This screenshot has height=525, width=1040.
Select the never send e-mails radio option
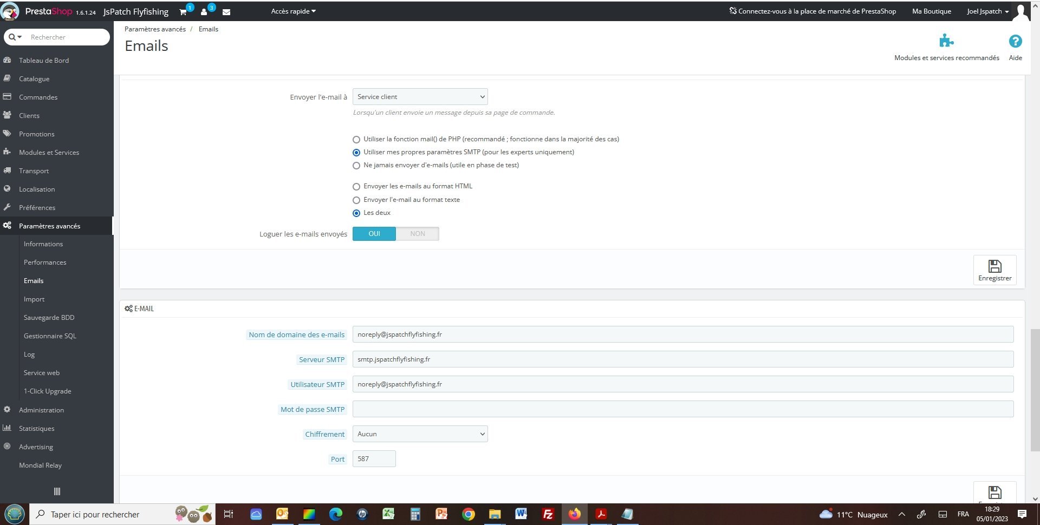pyautogui.click(x=356, y=166)
